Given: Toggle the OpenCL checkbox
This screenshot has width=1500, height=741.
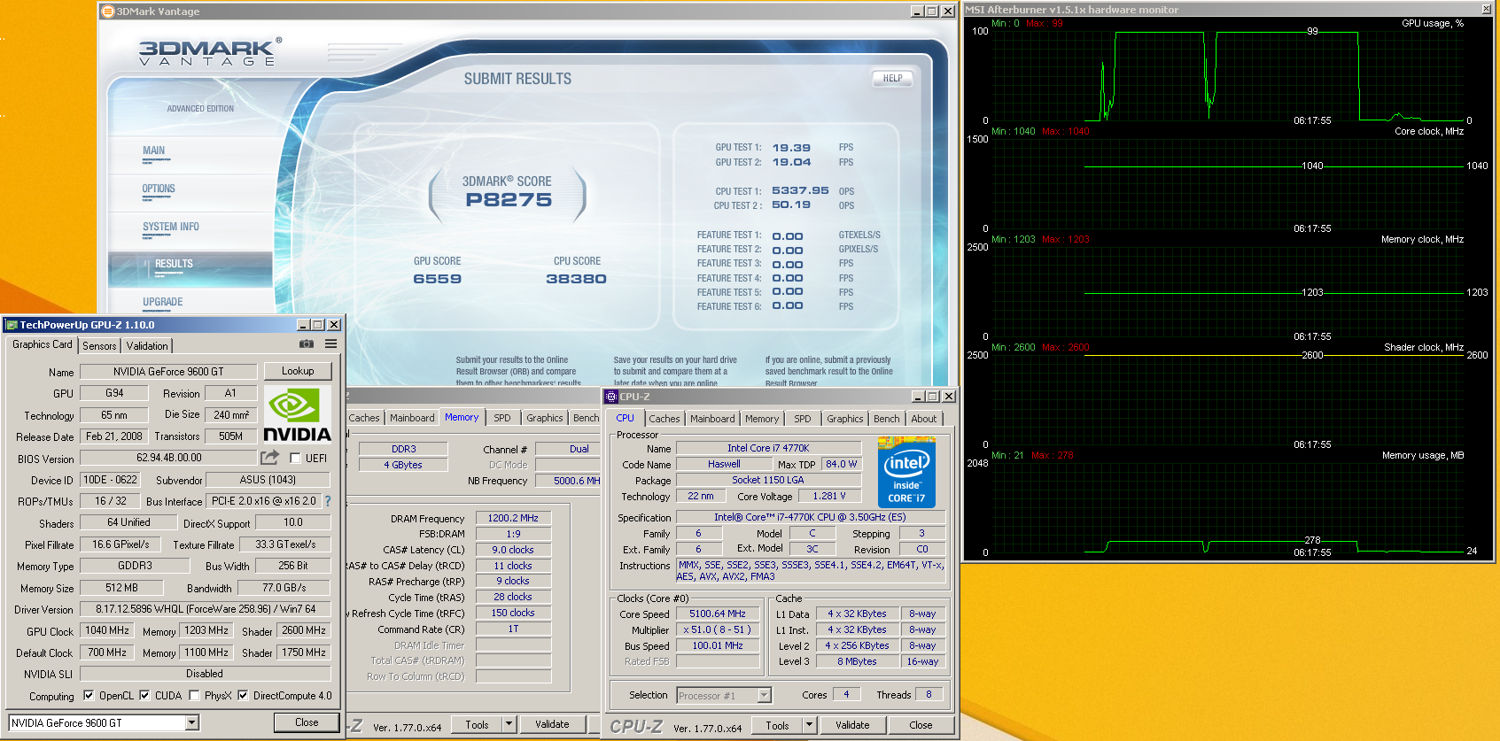Looking at the screenshot, I should 89,696.
